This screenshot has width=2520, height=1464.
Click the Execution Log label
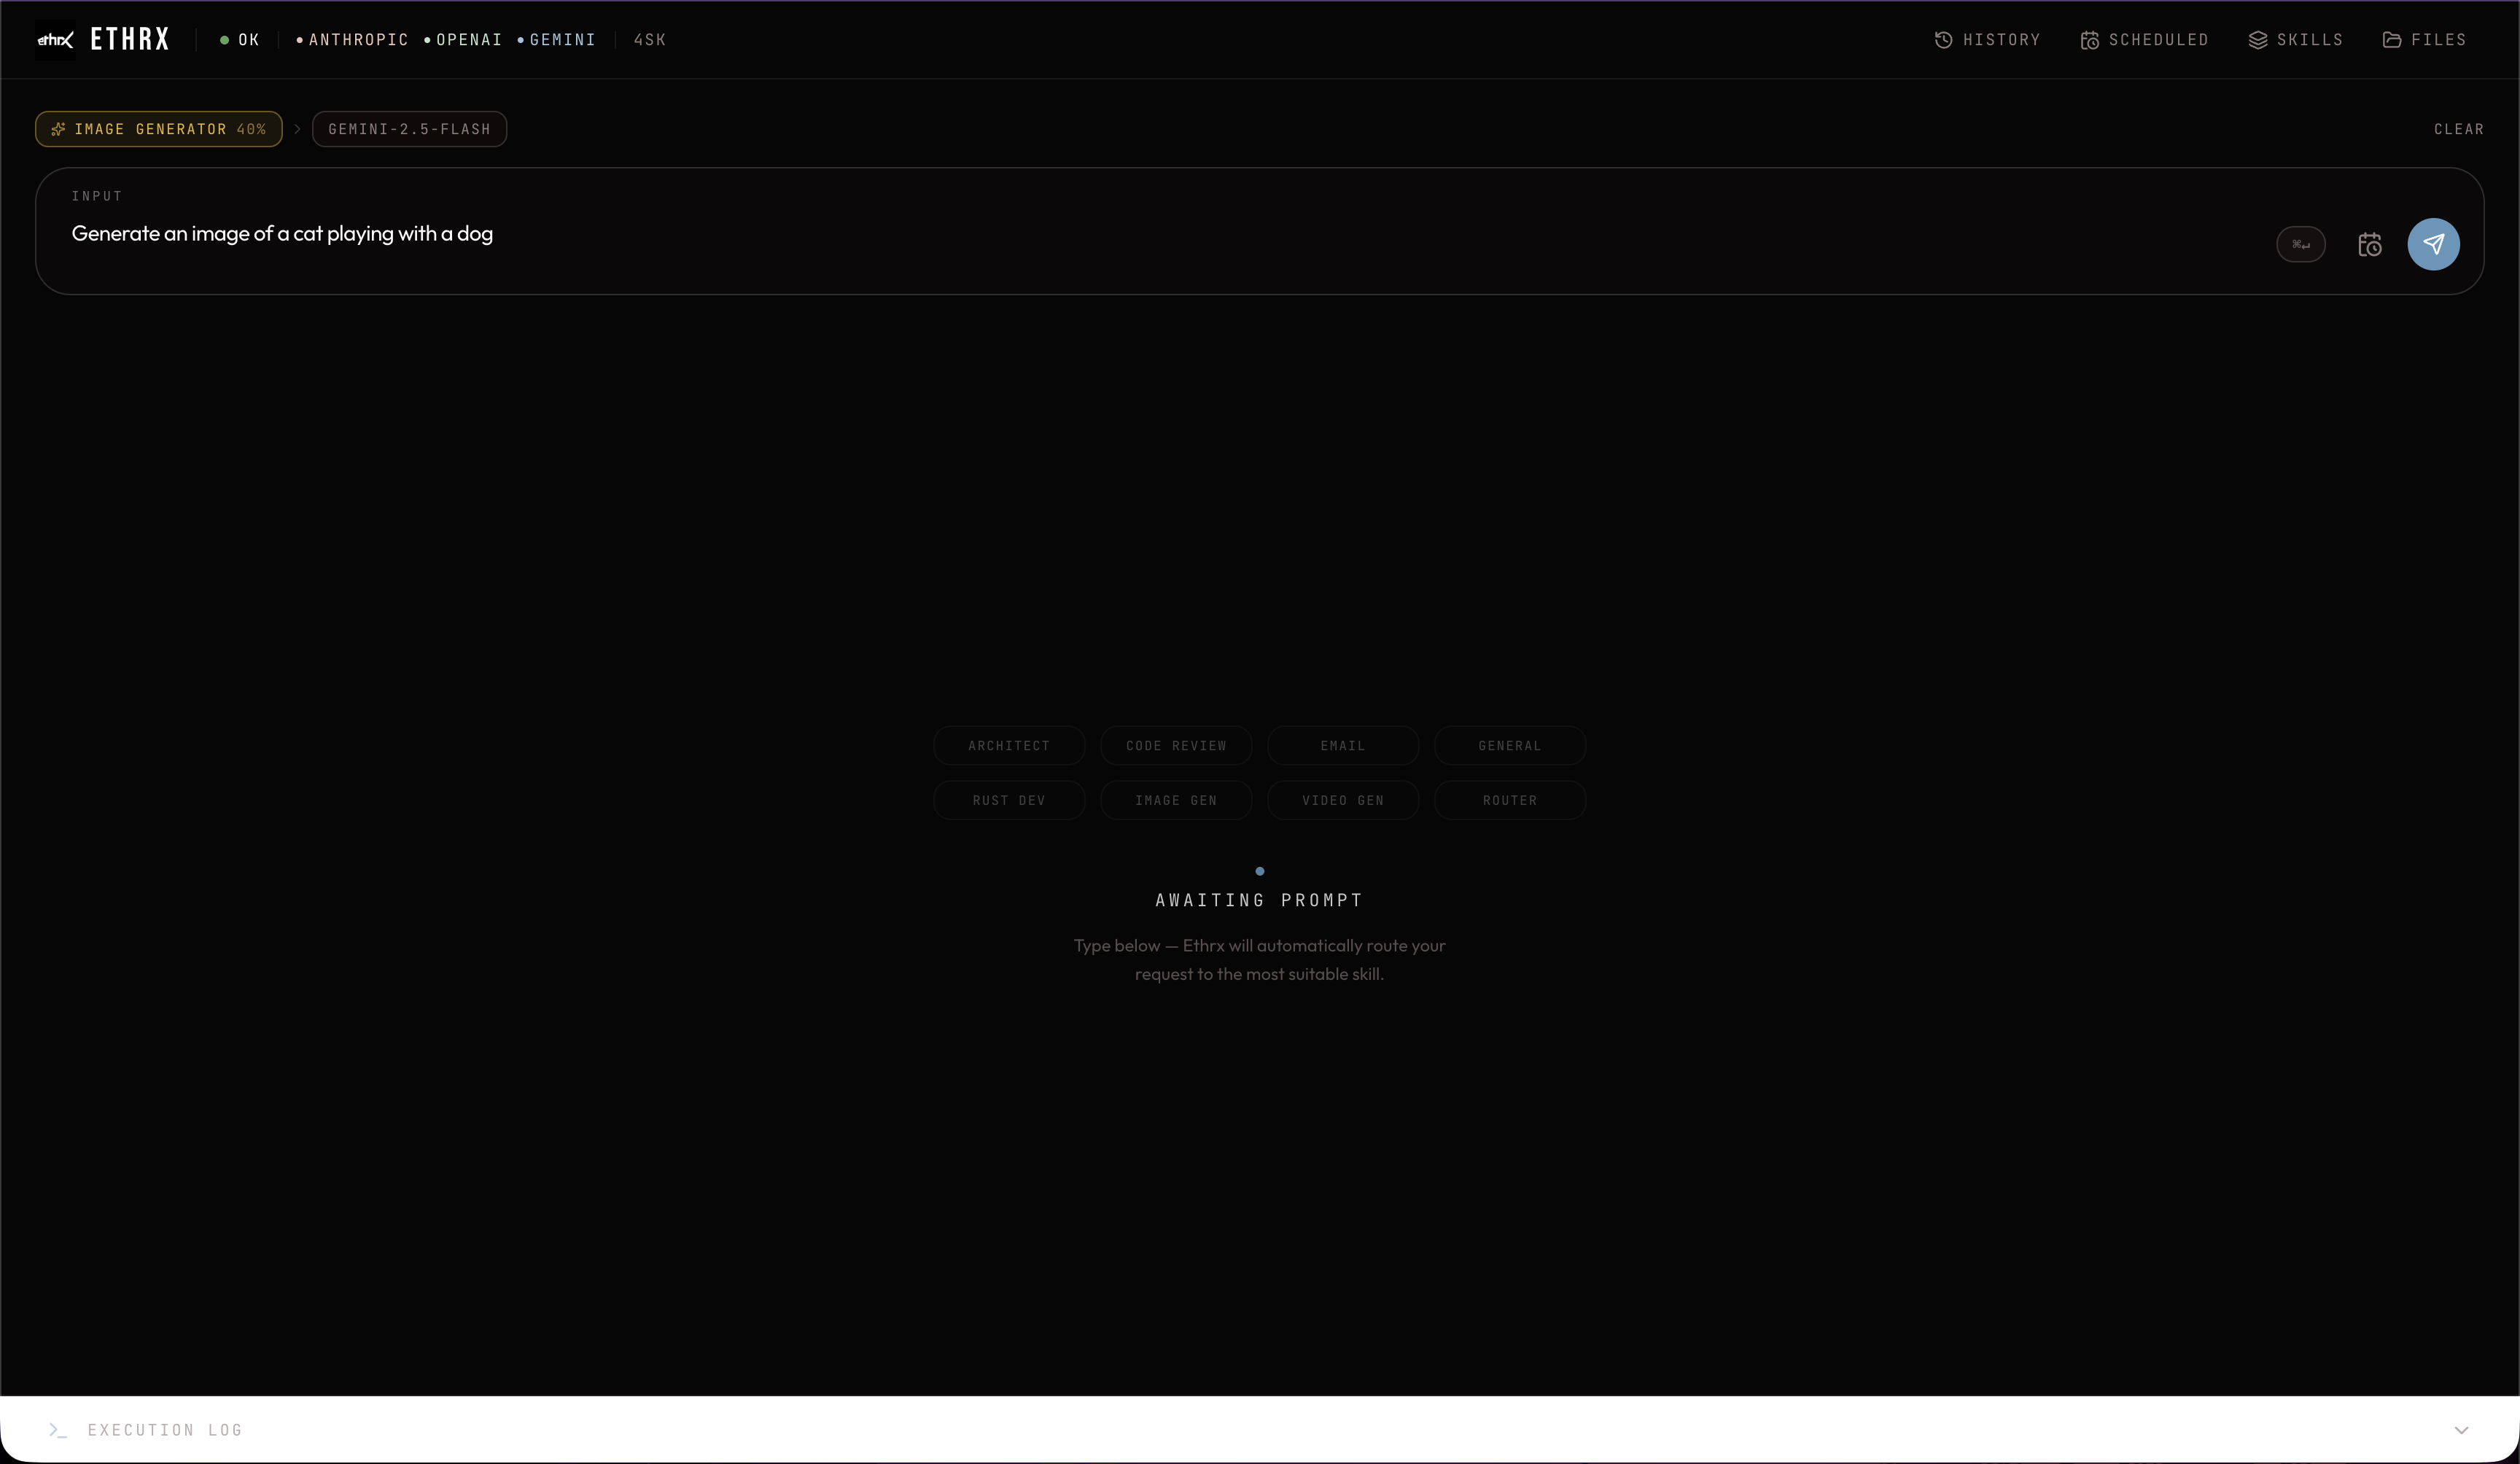165,1430
